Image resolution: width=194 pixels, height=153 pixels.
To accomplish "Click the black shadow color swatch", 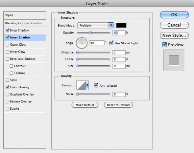I will (121, 25).
